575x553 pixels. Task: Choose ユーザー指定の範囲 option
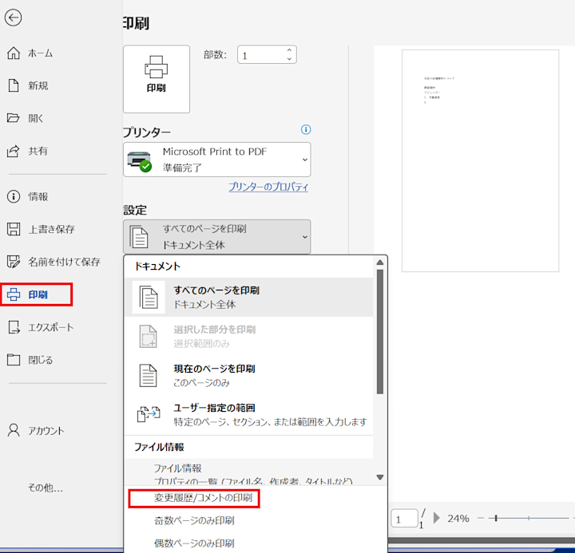point(249,414)
